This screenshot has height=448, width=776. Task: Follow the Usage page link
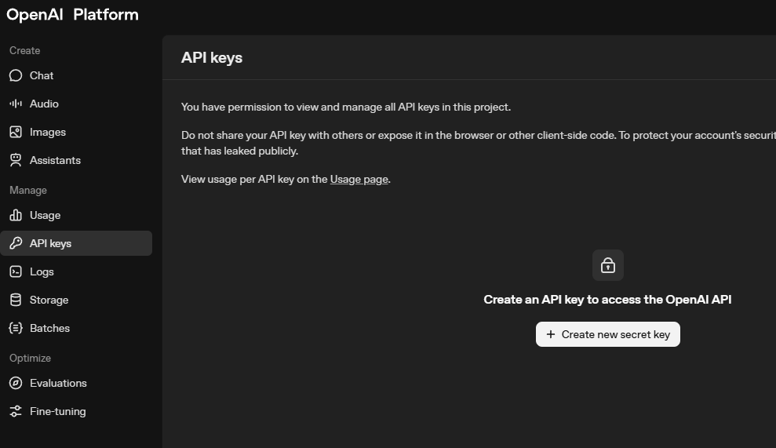tap(359, 179)
